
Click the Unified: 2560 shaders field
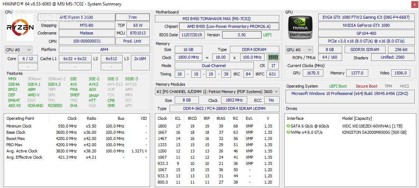click(393, 57)
